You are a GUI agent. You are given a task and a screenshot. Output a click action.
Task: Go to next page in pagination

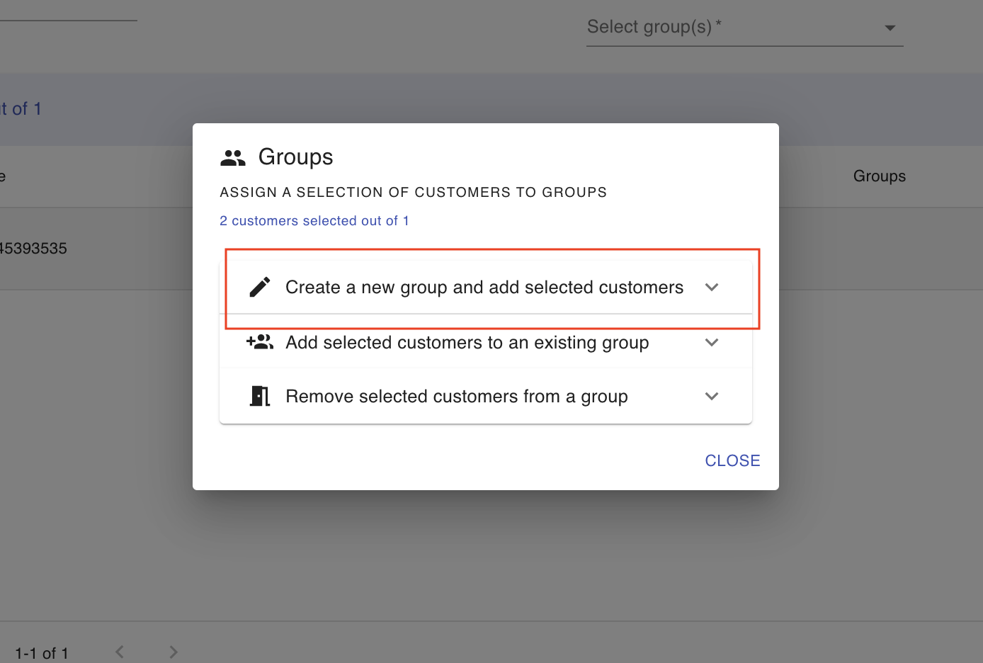click(174, 652)
